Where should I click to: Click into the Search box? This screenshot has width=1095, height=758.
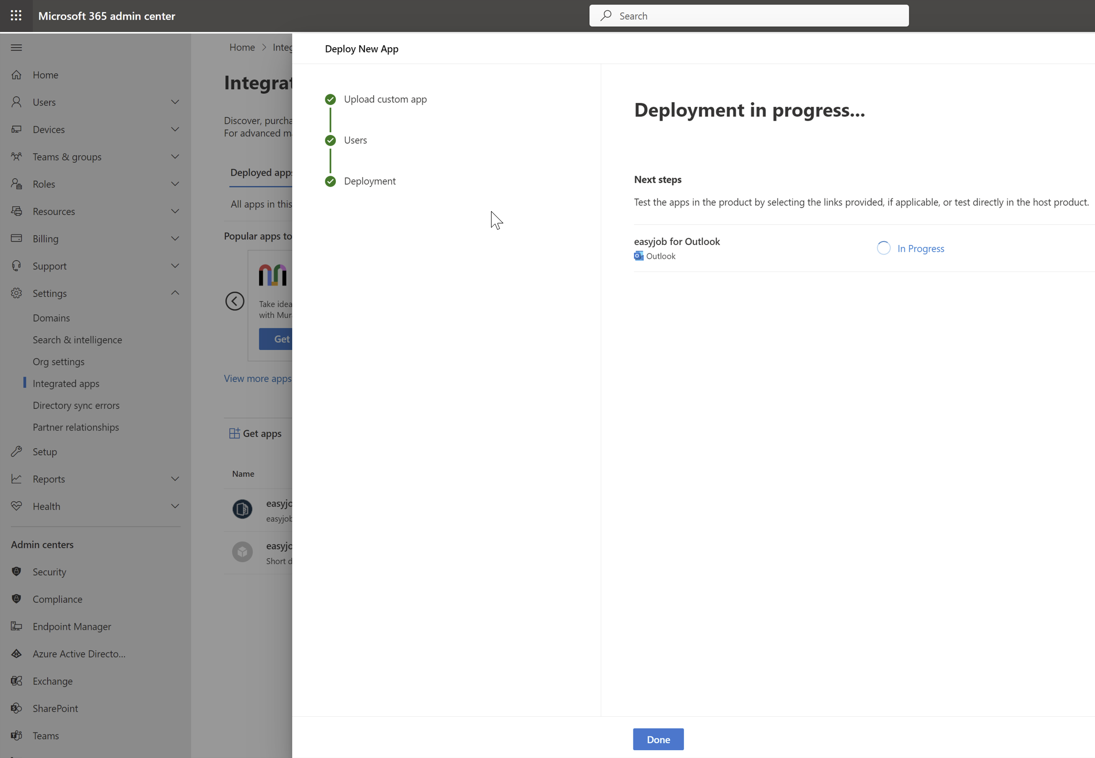click(748, 16)
